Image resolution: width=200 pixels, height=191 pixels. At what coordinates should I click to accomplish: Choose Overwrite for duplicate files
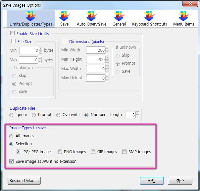click(x=58, y=115)
